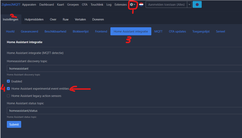Open Serieel settings section
The height and width of the screenshot is (138, 242).
[221, 31]
